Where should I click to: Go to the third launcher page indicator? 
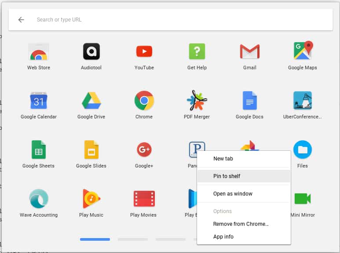[x=170, y=239]
